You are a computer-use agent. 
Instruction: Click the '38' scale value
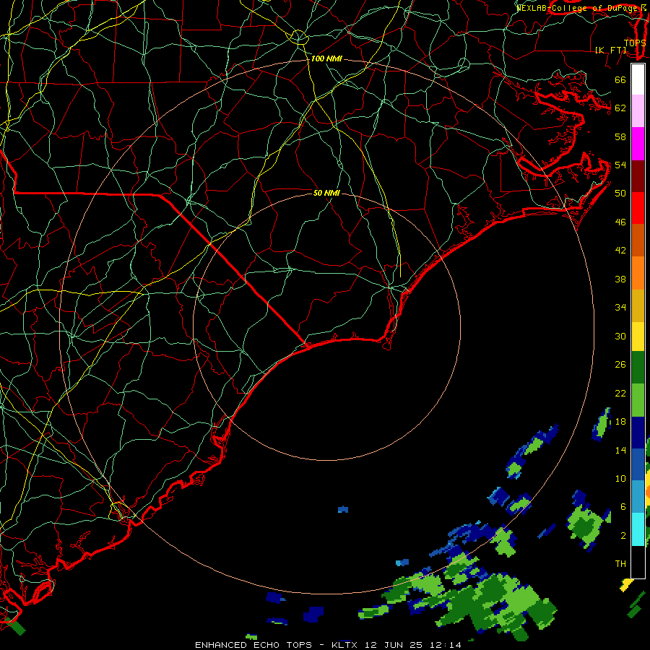pos(620,279)
